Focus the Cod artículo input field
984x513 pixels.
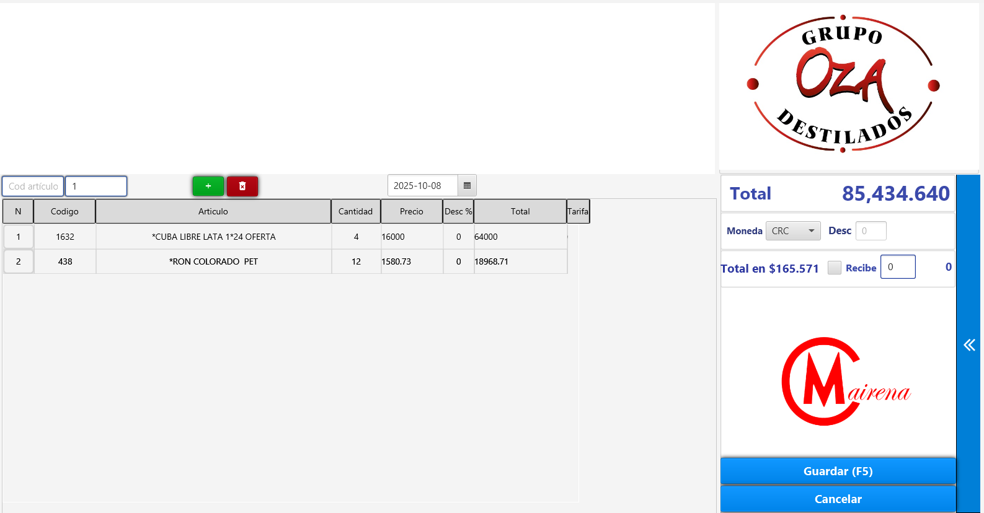(33, 186)
